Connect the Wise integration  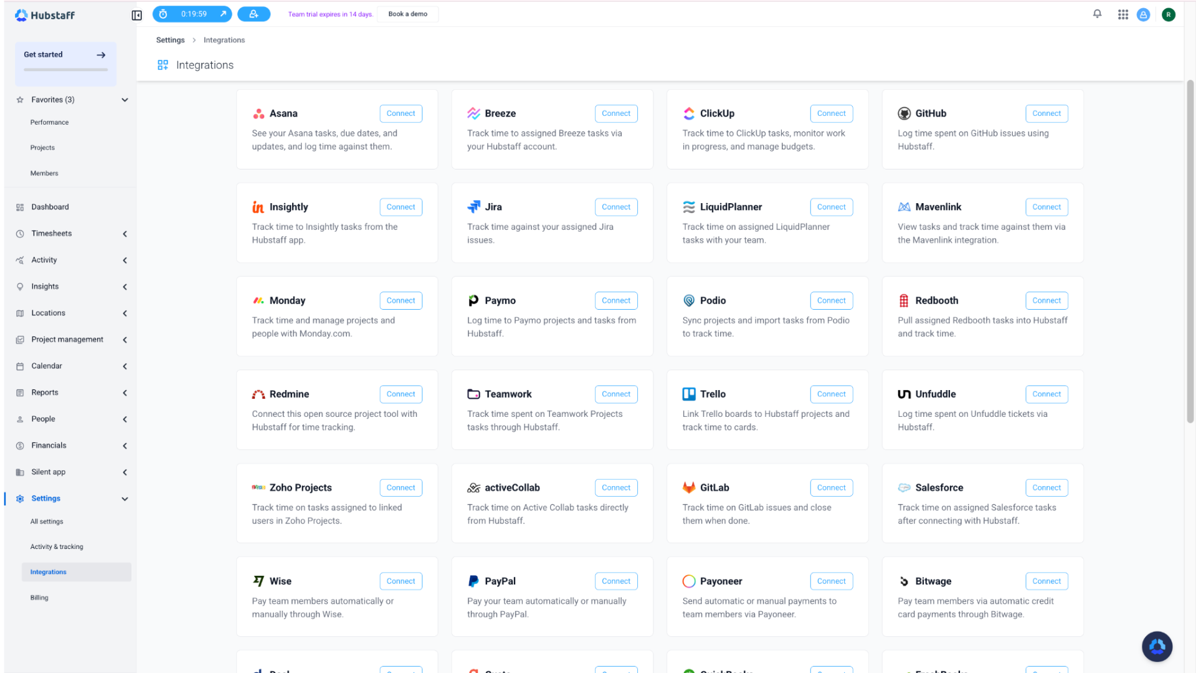click(x=401, y=581)
